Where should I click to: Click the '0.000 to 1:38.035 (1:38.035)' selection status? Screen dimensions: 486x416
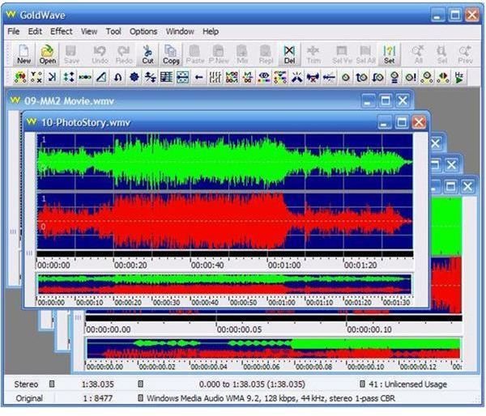coord(252,384)
